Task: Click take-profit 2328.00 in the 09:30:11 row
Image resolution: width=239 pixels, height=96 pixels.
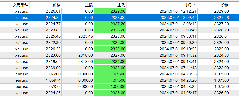Action: coord(118,36)
